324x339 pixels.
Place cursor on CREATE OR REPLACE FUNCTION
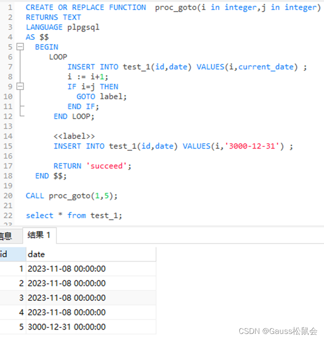coord(86,8)
